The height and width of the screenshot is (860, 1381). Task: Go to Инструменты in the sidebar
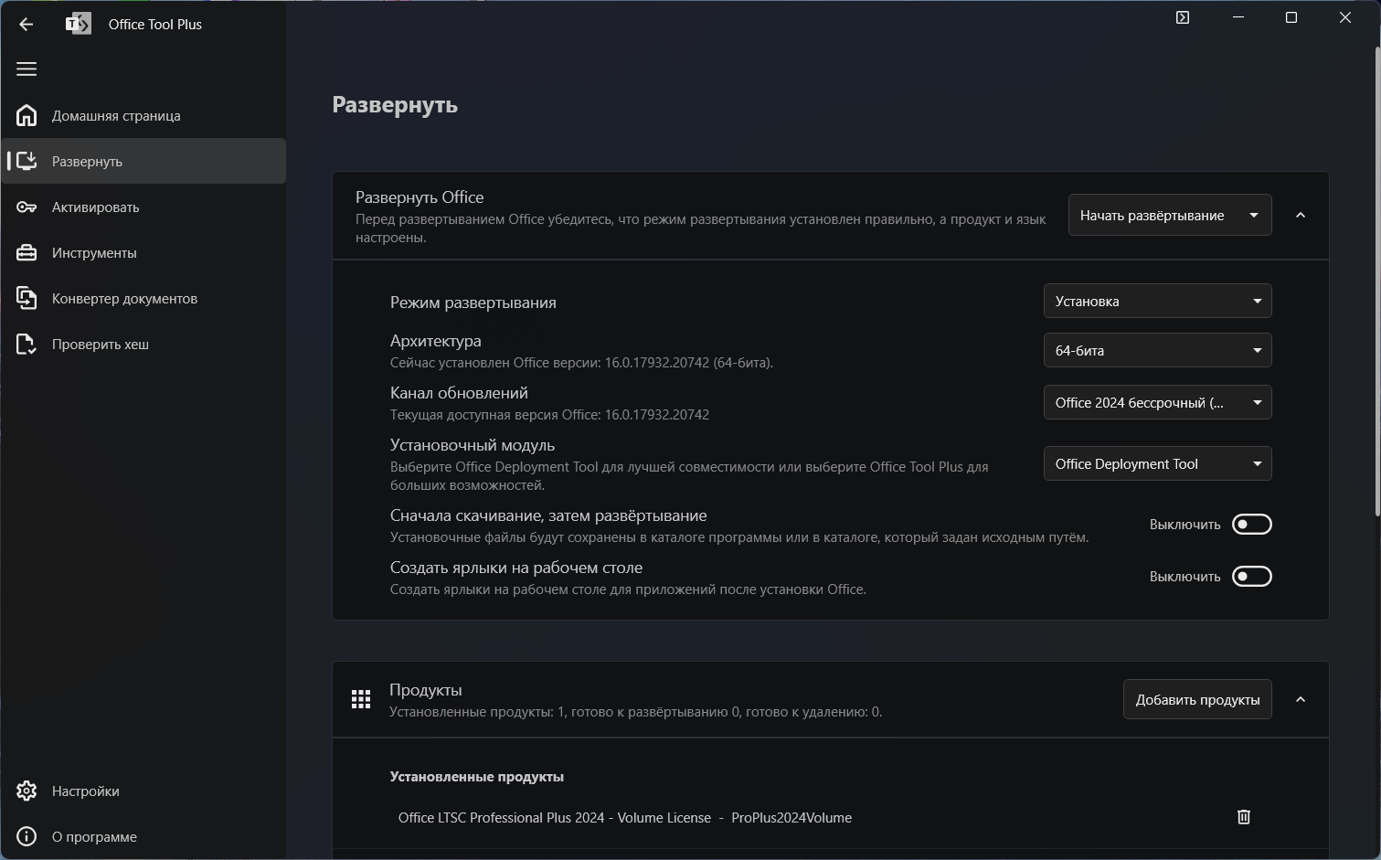(94, 253)
